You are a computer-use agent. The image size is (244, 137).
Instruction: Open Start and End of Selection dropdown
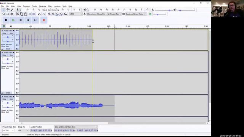click(76, 127)
